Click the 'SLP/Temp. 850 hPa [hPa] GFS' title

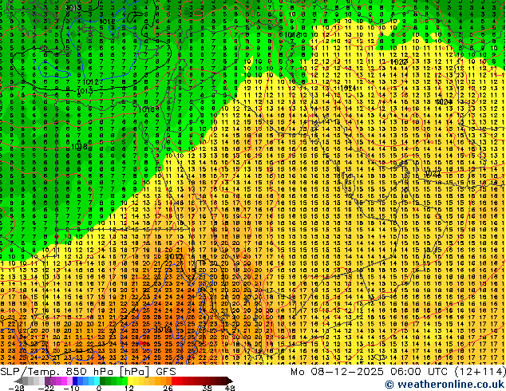coord(88,372)
